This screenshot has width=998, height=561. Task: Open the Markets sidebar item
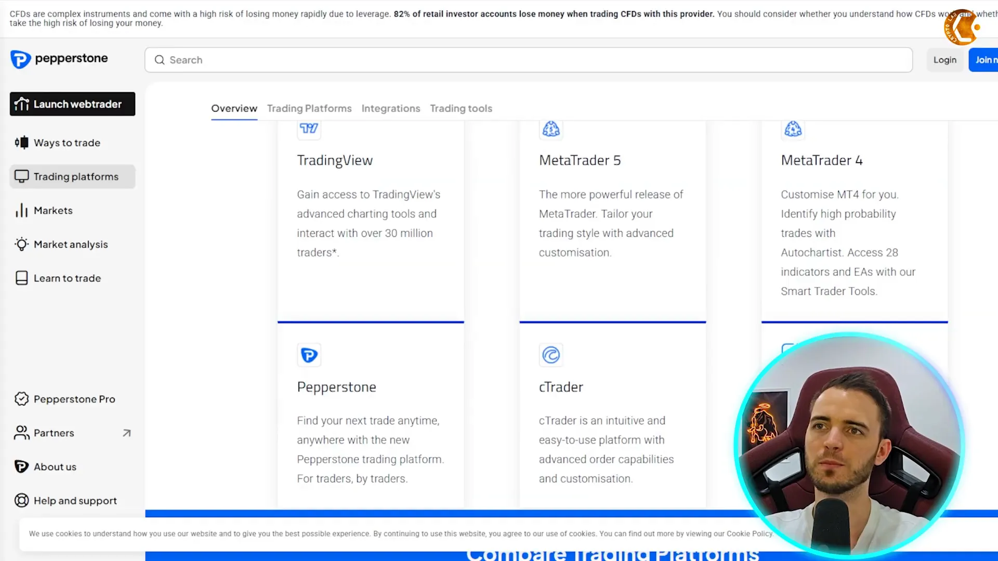coord(72,210)
